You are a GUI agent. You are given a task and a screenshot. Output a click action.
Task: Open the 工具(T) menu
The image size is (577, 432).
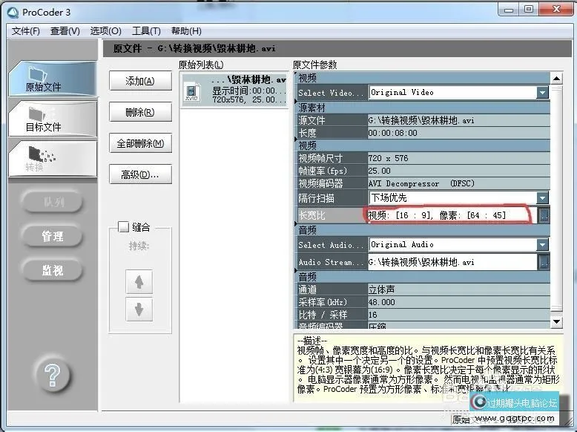tap(146, 31)
